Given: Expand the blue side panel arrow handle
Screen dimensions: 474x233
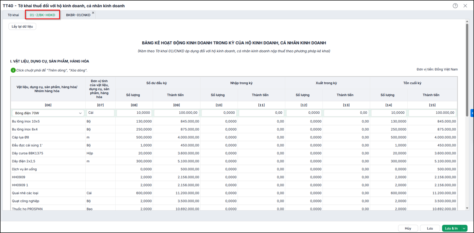Looking at the screenshot, I should point(472,113).
